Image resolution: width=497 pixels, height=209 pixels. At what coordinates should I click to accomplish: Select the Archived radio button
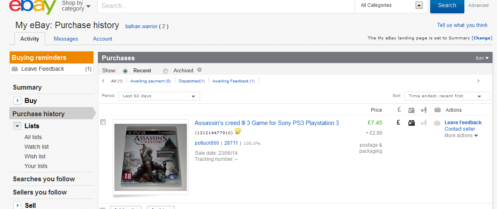166,71
